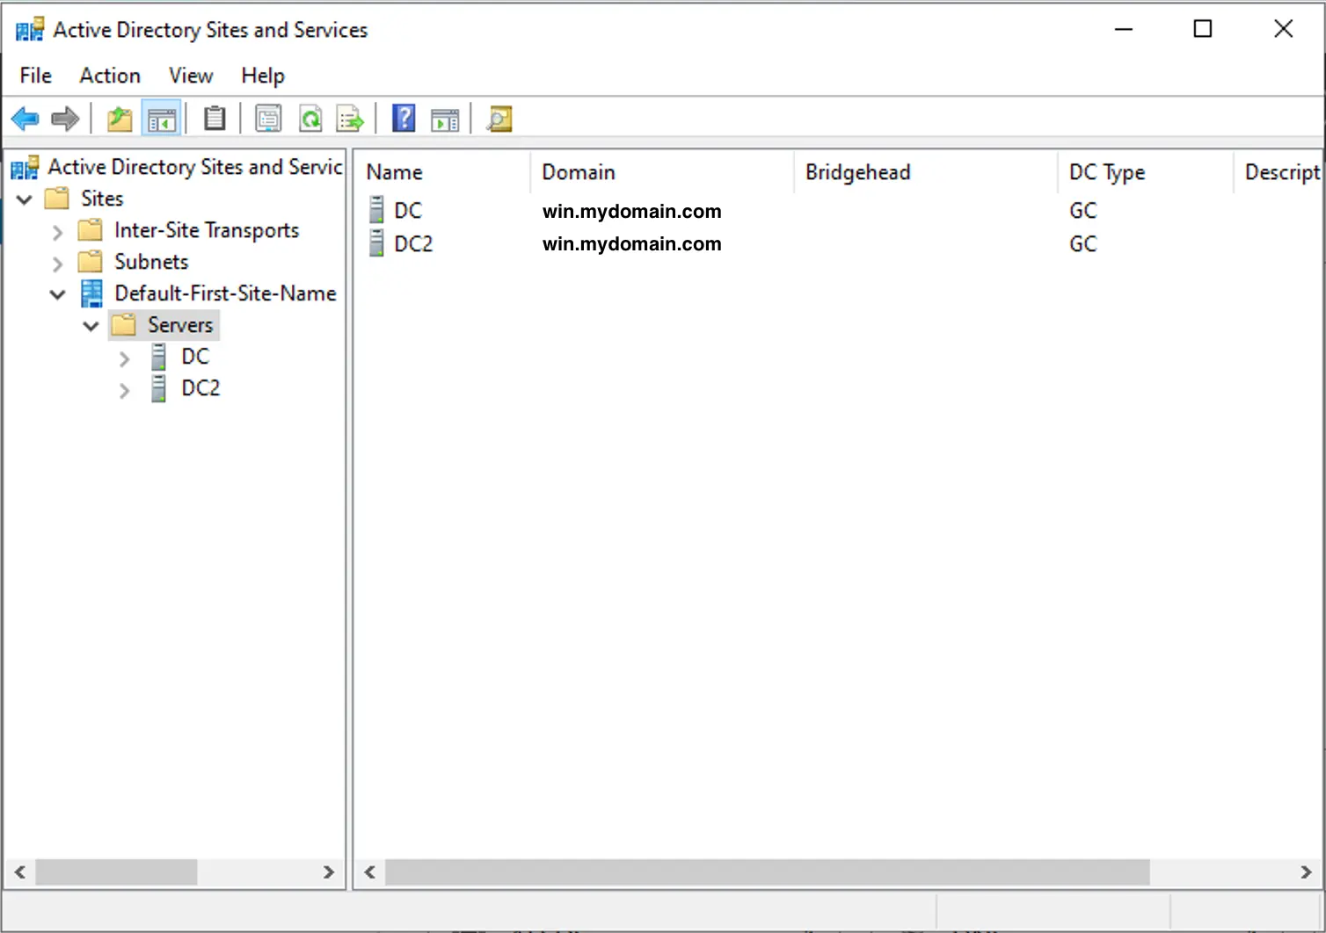Screen dimensions: 1326x933
Task: Expand the DC2 node in the tree
Action: coord(124,390)
